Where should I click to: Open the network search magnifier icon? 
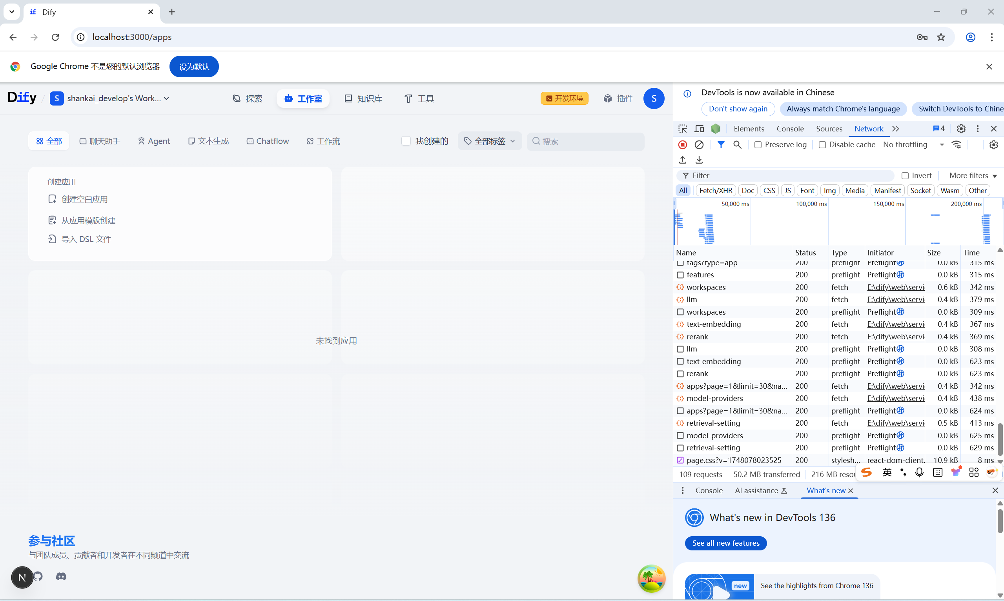(x=738, y=145)
